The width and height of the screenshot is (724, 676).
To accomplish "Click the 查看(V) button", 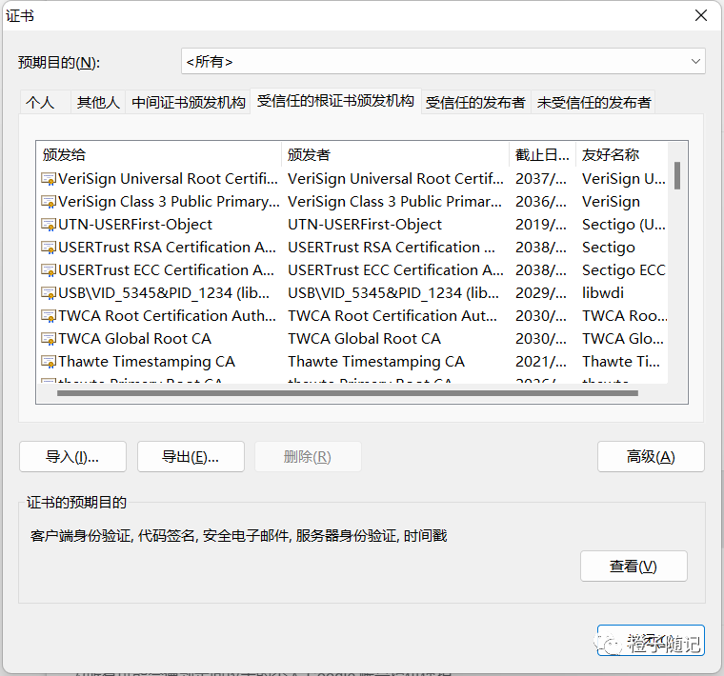I will click(633, 567).
